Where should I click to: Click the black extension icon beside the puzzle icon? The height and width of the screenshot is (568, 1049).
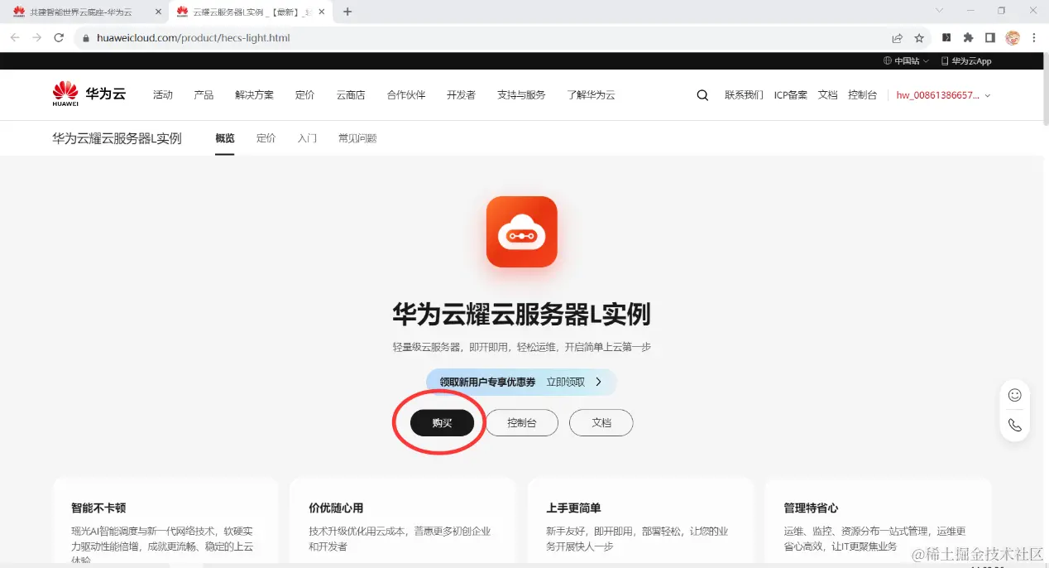coord(946,37)
